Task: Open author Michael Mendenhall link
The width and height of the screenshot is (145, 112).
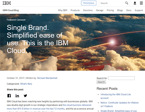Action: pos(47,78)
